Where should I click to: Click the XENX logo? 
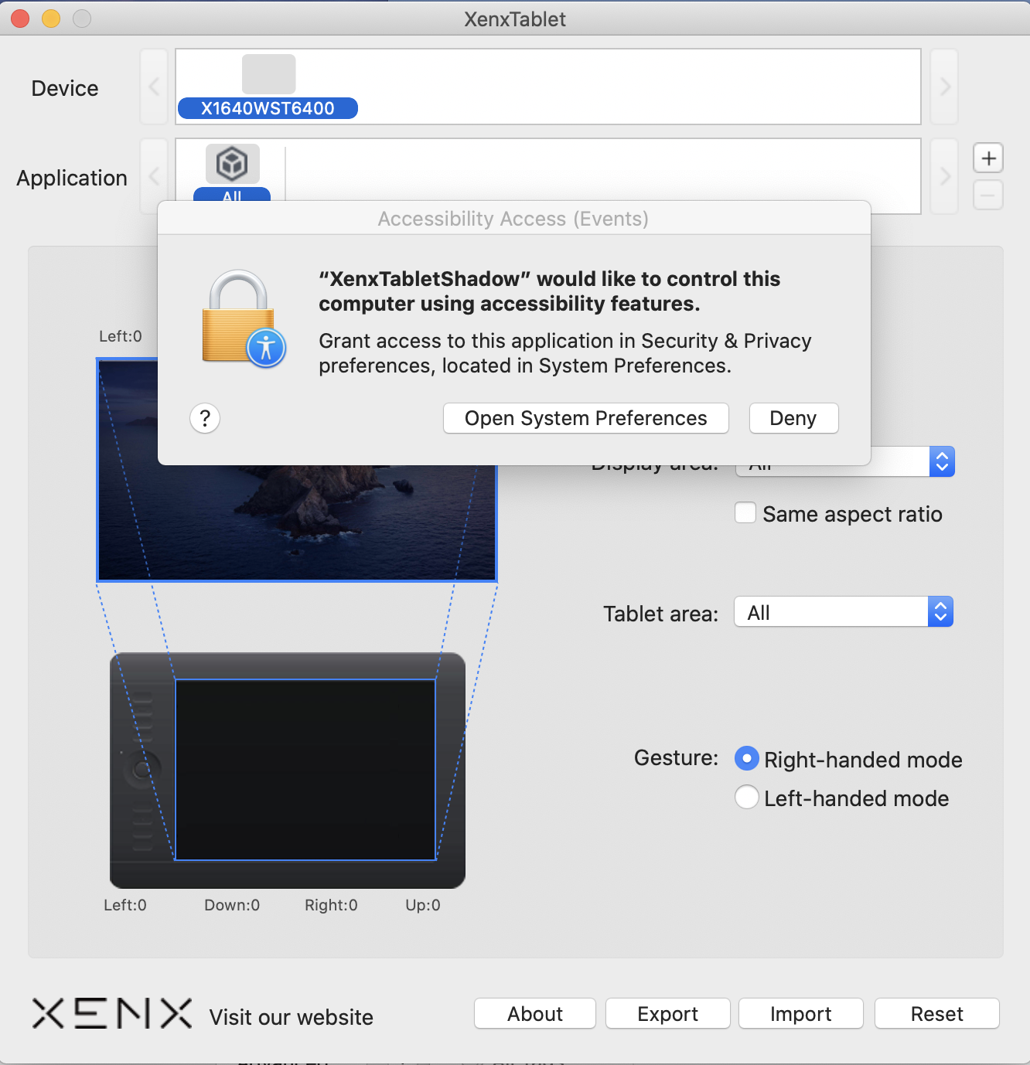point(112,1013)
